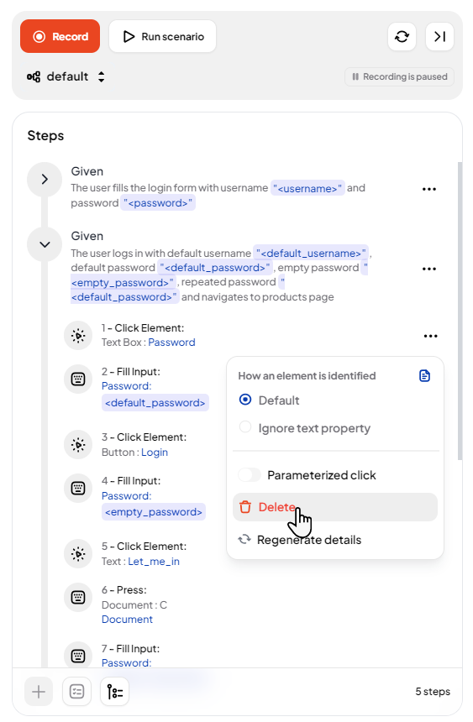
Task: Toggle the Parameterized click switch
Action: pyautogui.click(x=250, y=474)
